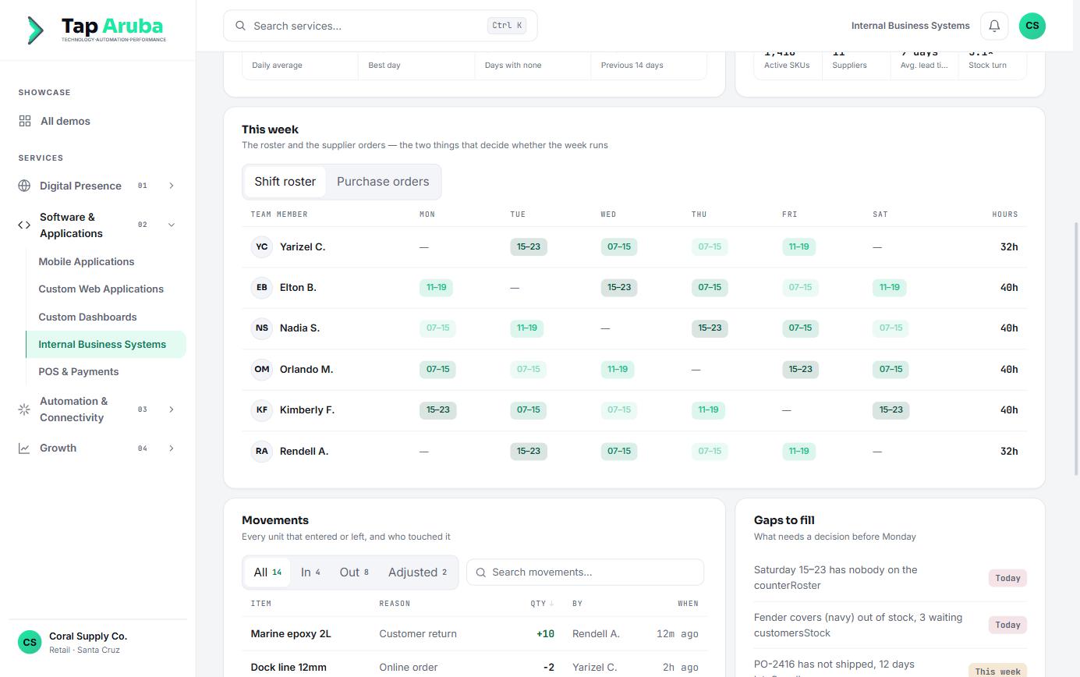Click the Digital Presence globe icon
This screenshot has width=1080, height=677.
tap(24, 186)
